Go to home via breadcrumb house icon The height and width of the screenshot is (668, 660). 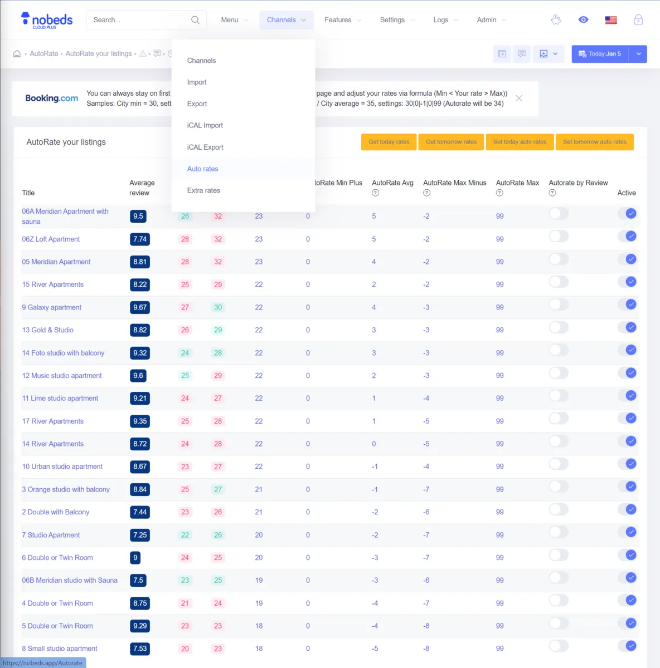[17, 54]
